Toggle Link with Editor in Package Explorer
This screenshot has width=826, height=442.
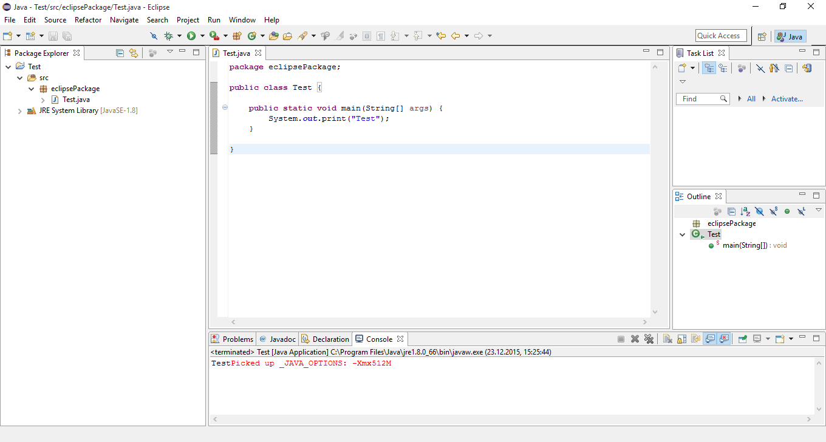[x=134, y=53]
